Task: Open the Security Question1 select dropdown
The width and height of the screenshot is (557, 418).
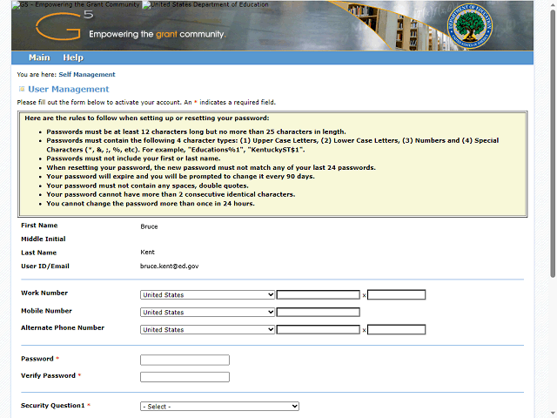Action: (x=219, y=407)
